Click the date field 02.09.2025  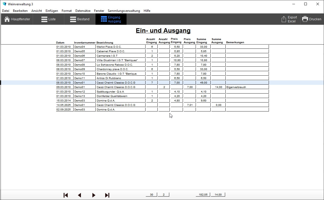click(64, 109)
